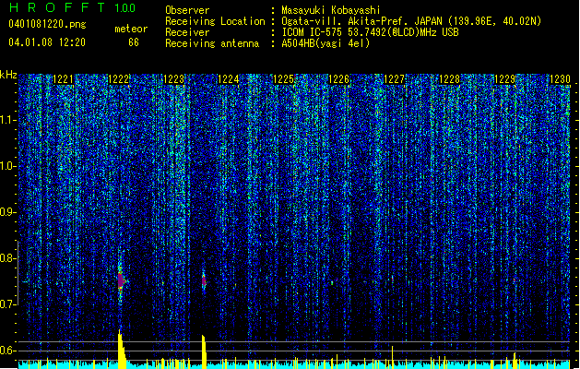Click the 1226 time marker

pyautogui.click(x=339, y=79)
